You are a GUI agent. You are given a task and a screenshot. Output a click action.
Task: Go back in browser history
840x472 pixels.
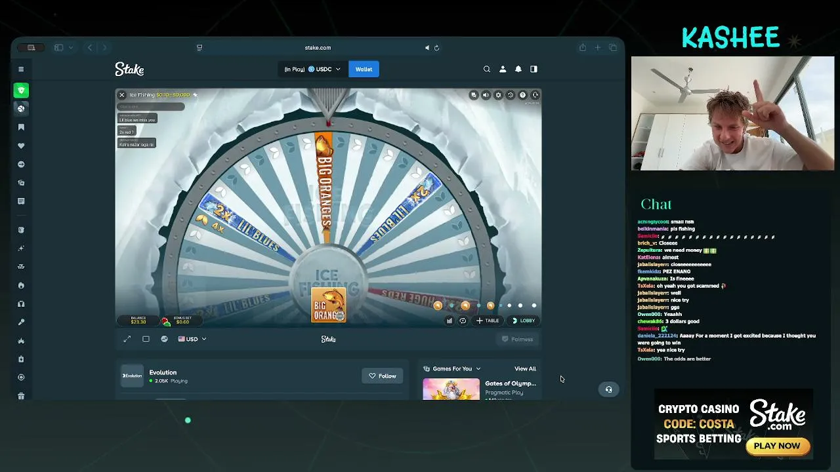coord(90,48)
